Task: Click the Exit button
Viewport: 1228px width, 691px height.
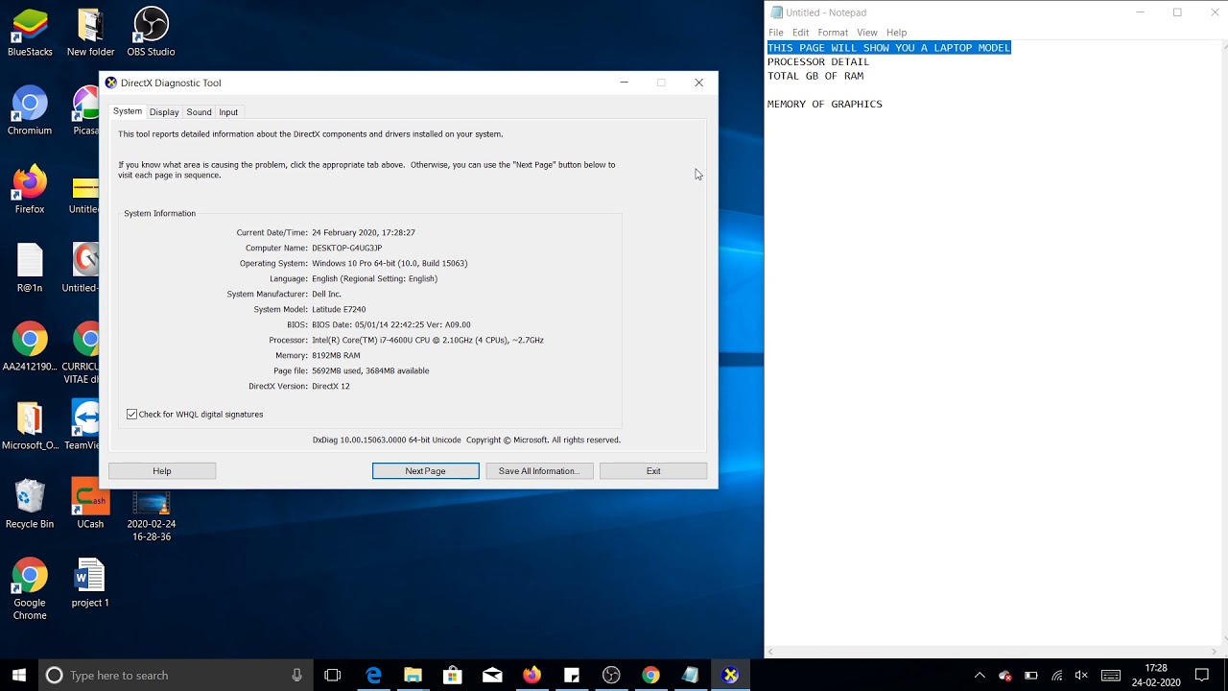Action: tap(653, 471)
